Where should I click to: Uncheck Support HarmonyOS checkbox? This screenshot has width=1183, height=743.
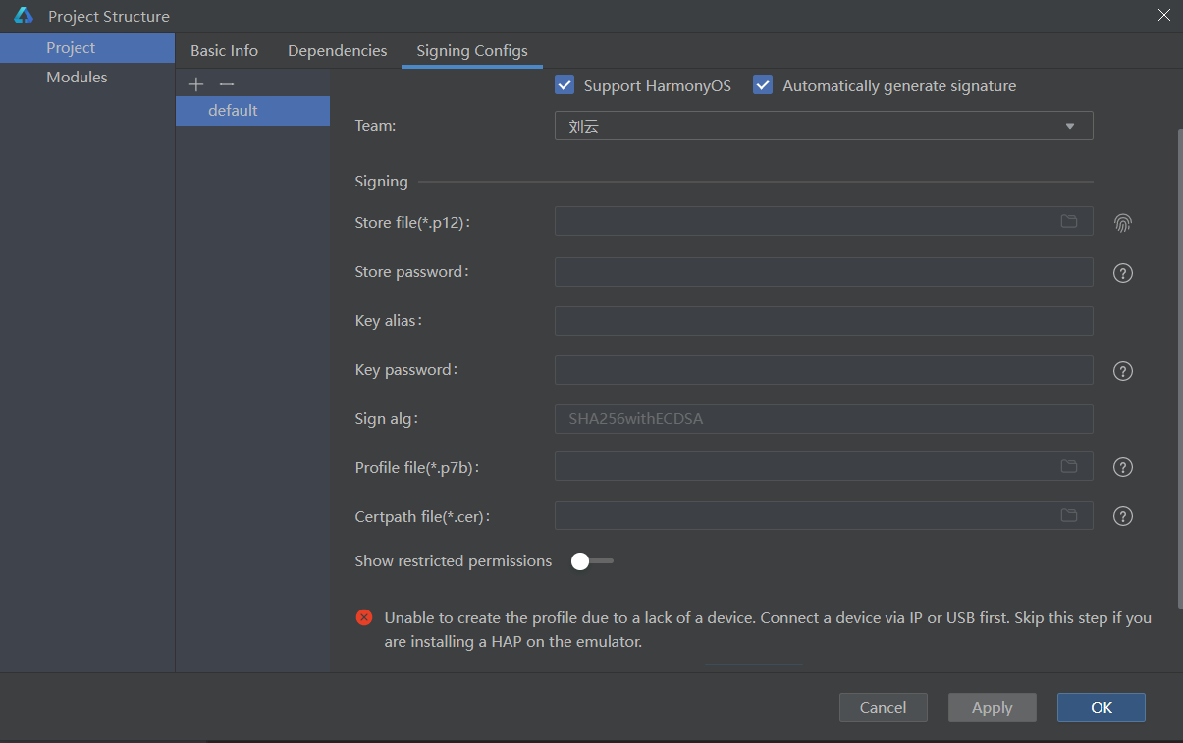click(565, 85)
